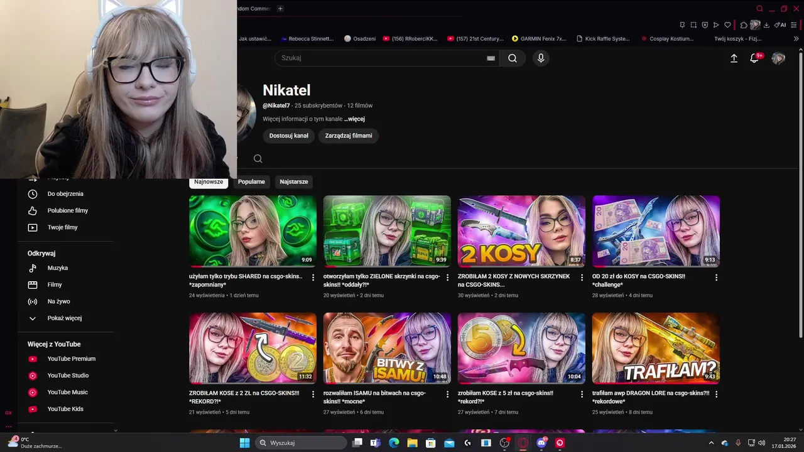Start voice search with microphone icon
804x452 pixels.
click(x=541, y=58)
